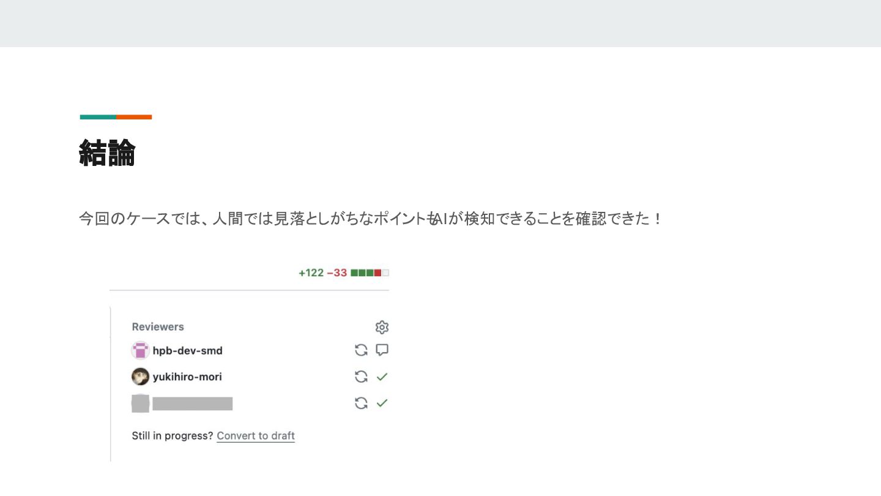Click the green and red diffstat squares

coord(370,273)
